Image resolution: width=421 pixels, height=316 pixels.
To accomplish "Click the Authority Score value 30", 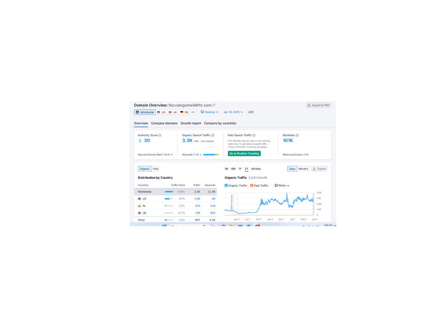I will (147, 141).
